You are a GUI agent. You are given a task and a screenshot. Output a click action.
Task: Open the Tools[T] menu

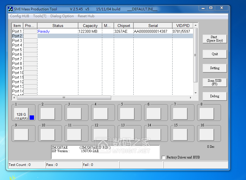click(39, 16)
